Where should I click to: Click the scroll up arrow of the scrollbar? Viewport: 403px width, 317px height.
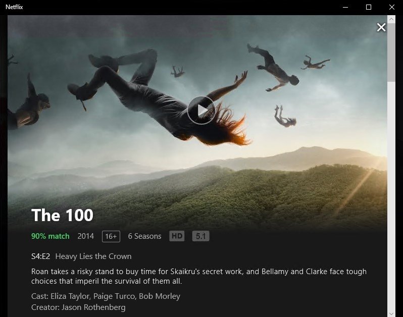pyautogui.click(x=391, y=19)
